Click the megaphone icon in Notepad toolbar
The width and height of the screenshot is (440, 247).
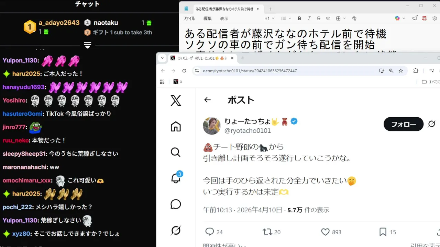(x=415, y=18)
